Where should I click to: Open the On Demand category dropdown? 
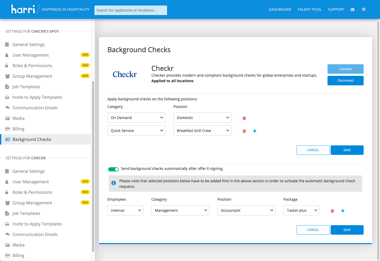click(136, 118)
